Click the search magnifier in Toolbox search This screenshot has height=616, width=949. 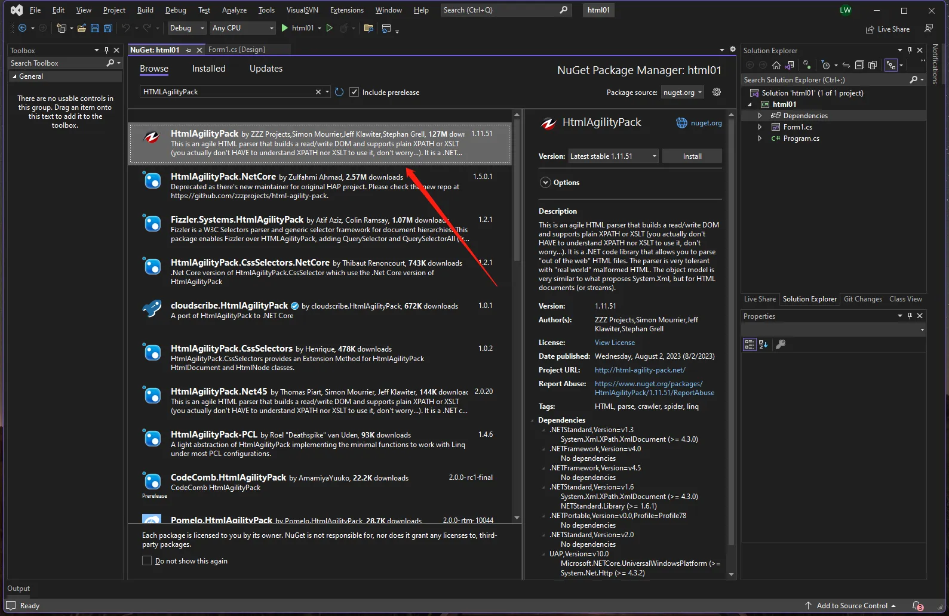[x=110, y=63]
